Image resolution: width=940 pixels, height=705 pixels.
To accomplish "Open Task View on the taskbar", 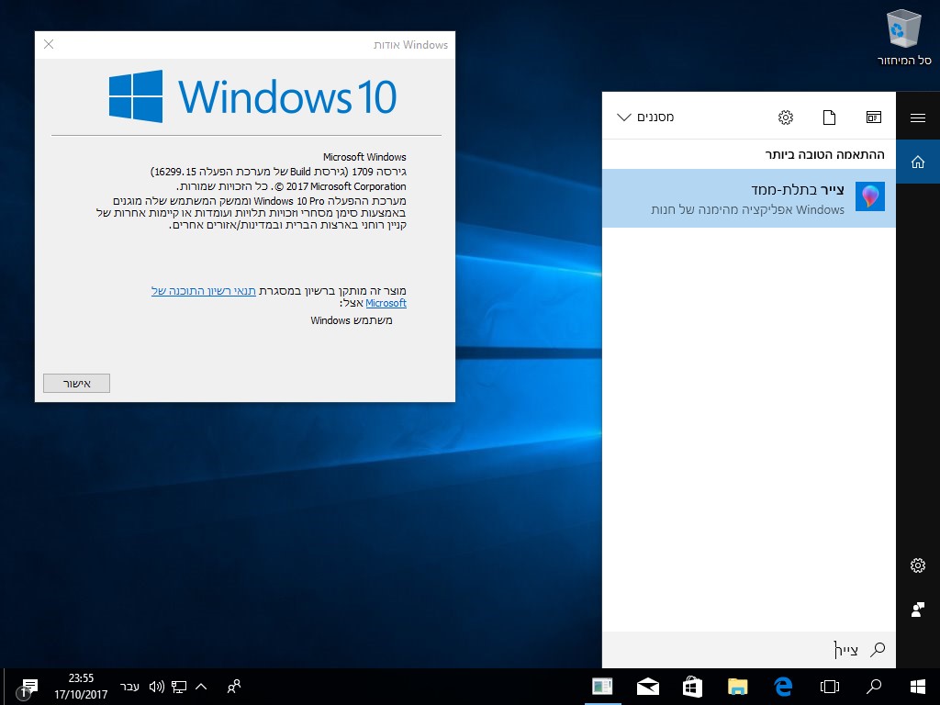I will tap(829, 687).
